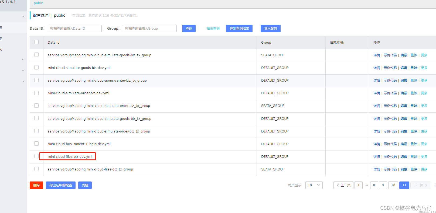Image resolution: width=436 pixels, height=213 pixels.
Task: Click the 克隆 clone button
Action: pos(85,185)
